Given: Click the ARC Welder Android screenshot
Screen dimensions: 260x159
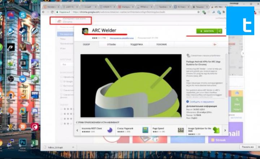Looking at the screenshot, I should click(x=131, y=86).
